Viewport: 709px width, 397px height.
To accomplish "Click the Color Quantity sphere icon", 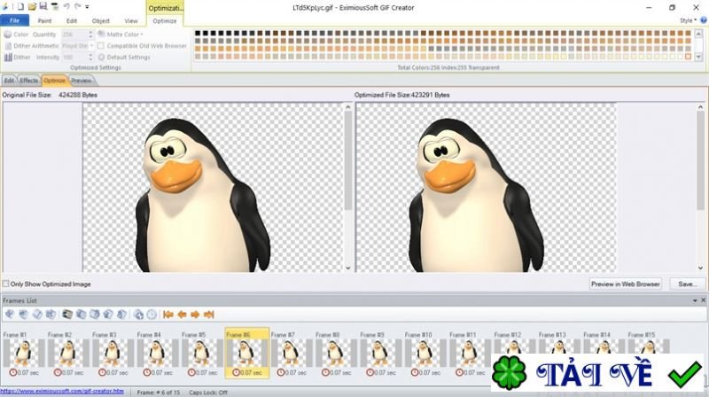I will [x=8, y=35].
